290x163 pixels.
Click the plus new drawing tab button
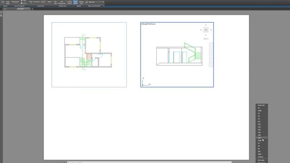(x=32, y=9)
